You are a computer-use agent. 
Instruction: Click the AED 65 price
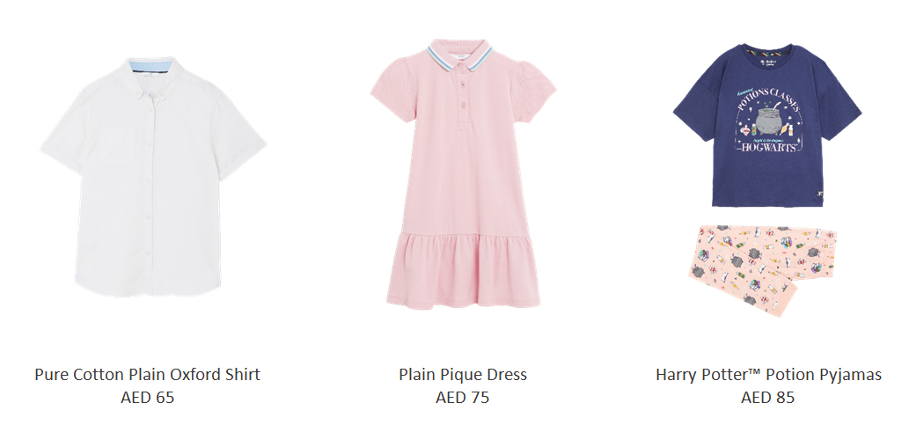[x=147, y=397]
